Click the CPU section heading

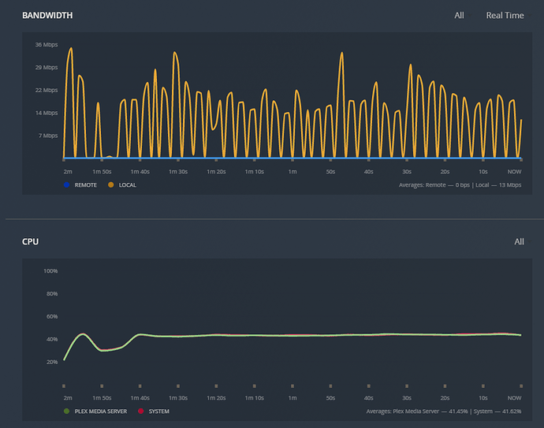(31, 242)
